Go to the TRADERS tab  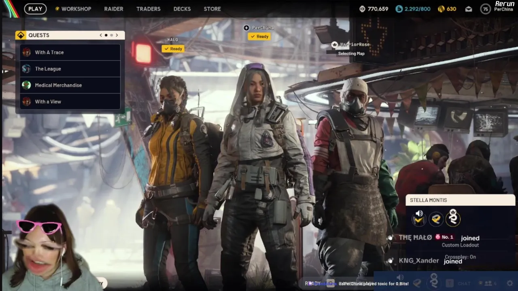(149, 9)
